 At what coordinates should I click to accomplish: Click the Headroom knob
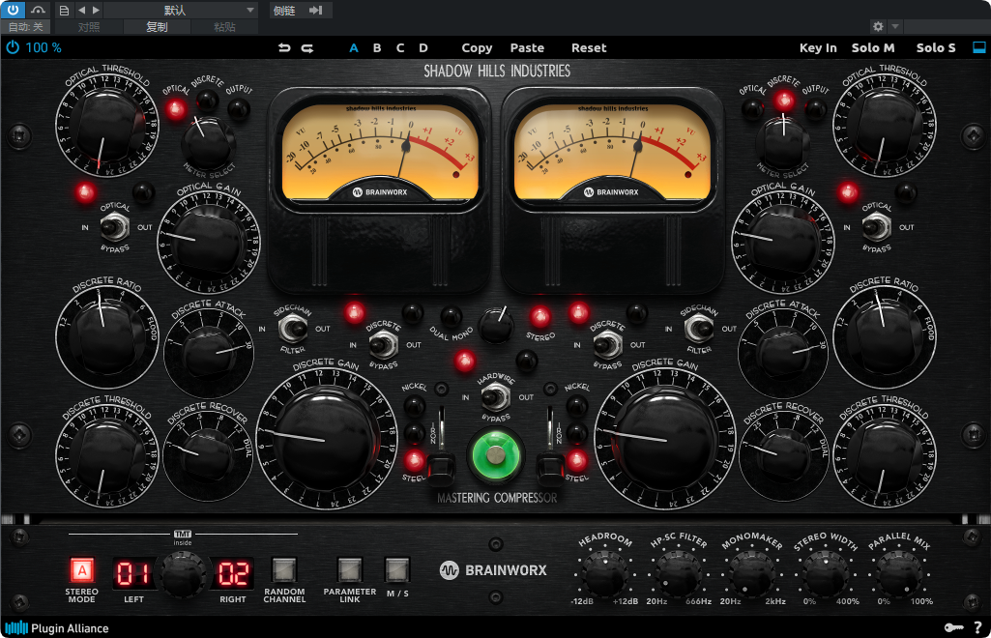[x=605, y=573]
